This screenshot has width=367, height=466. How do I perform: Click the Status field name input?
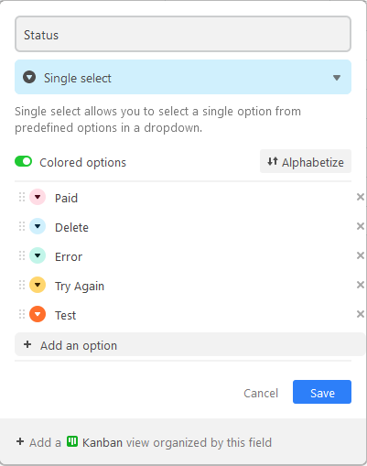[183, 34]
